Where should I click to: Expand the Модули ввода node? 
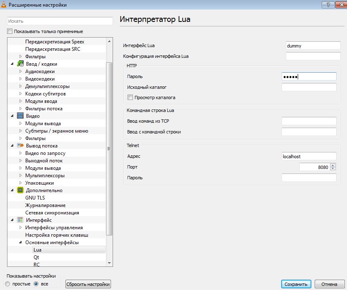click(x=21, y=101)
